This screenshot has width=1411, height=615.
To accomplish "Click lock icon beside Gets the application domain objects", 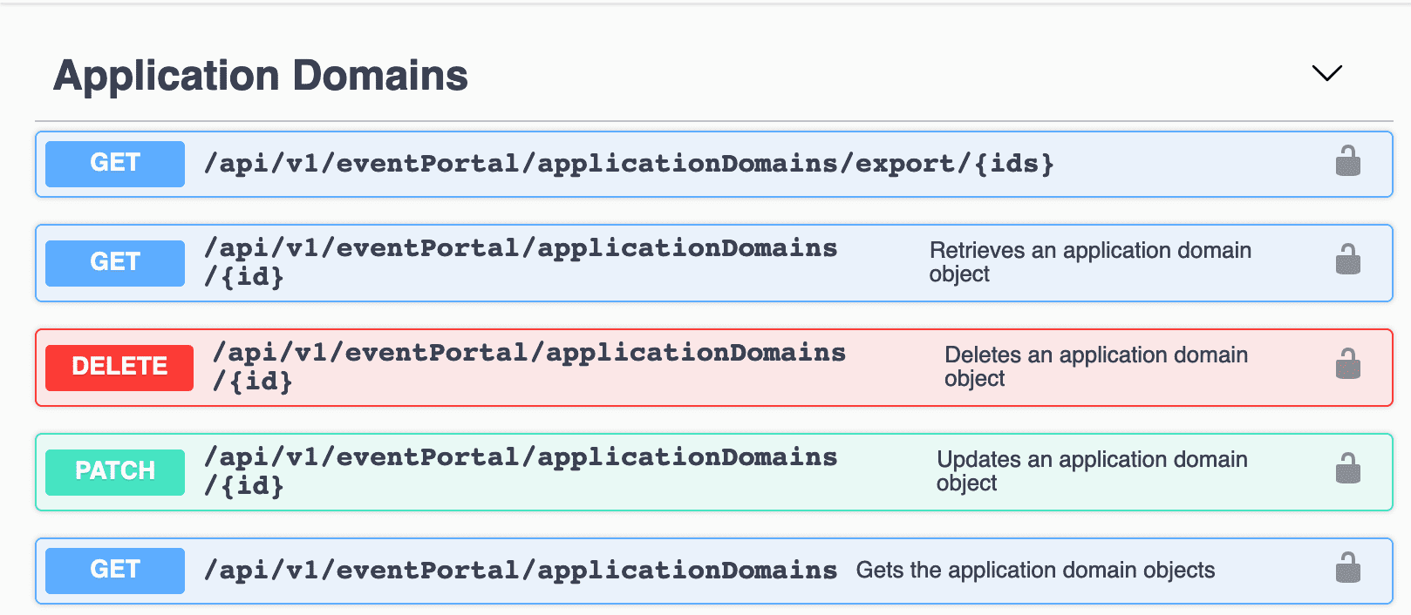I will (1347, 569).
